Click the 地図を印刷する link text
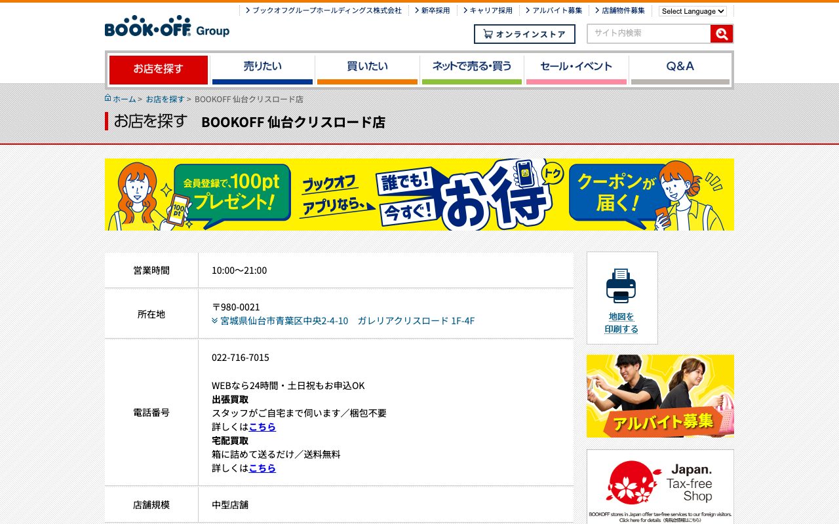 pyautogui.click(x=621, y=323)
